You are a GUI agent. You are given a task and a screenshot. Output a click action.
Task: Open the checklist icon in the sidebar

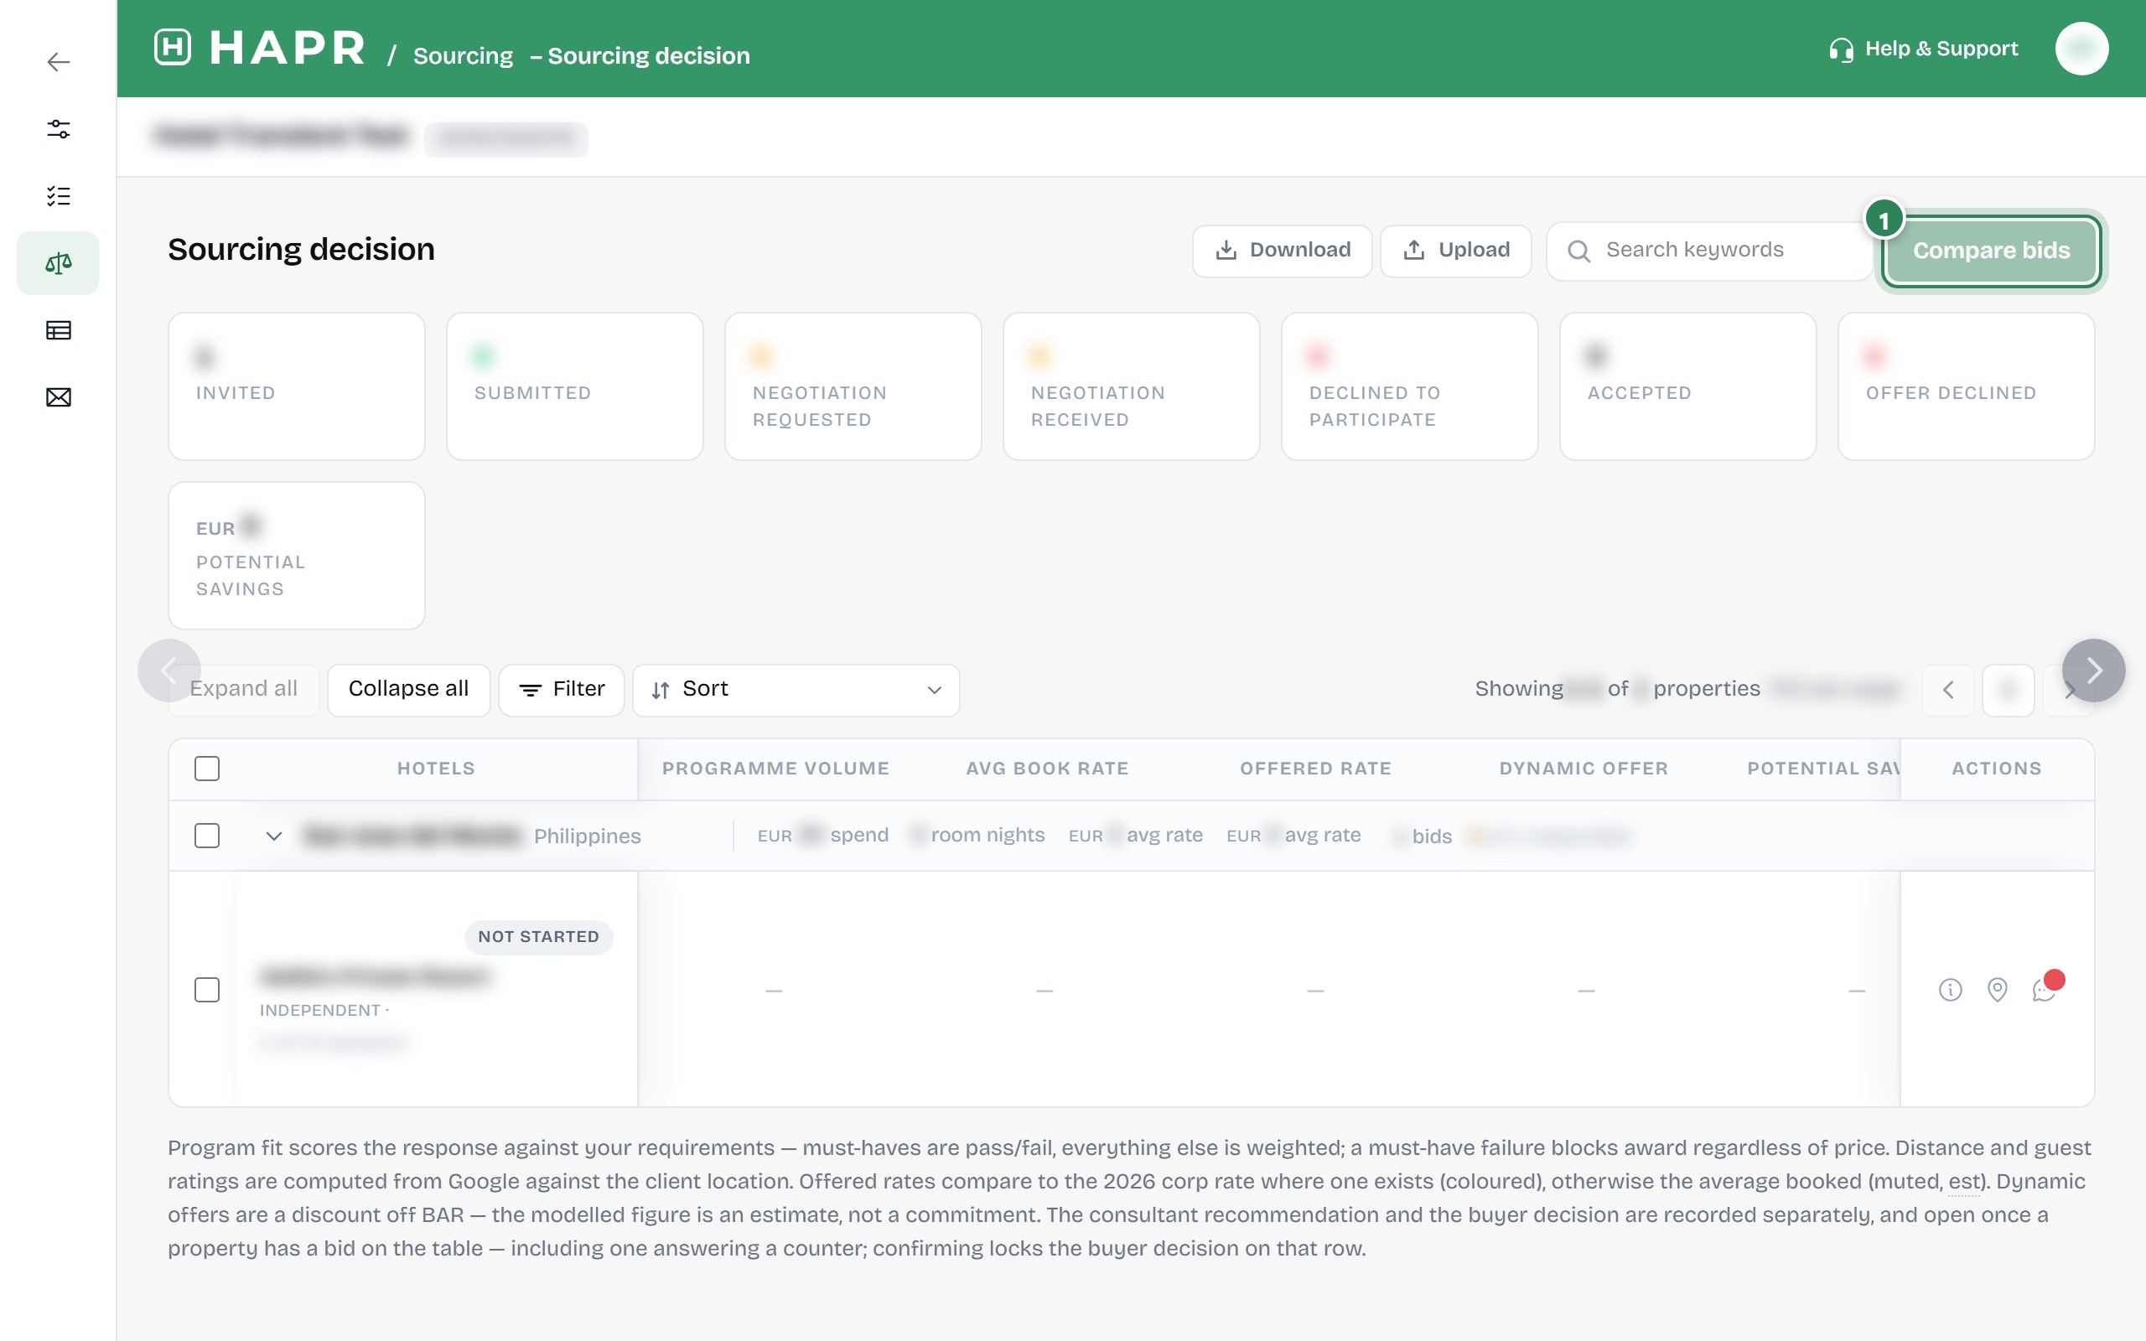pos(59,196)
